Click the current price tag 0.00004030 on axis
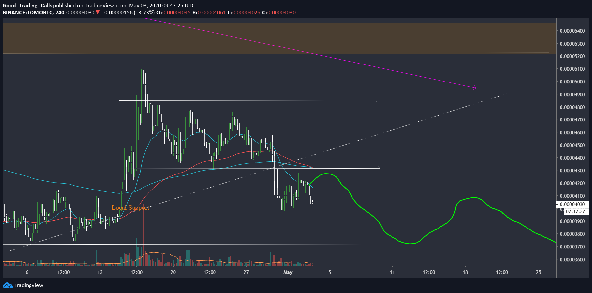Screen dimensions: 592x293 (572, 204)
